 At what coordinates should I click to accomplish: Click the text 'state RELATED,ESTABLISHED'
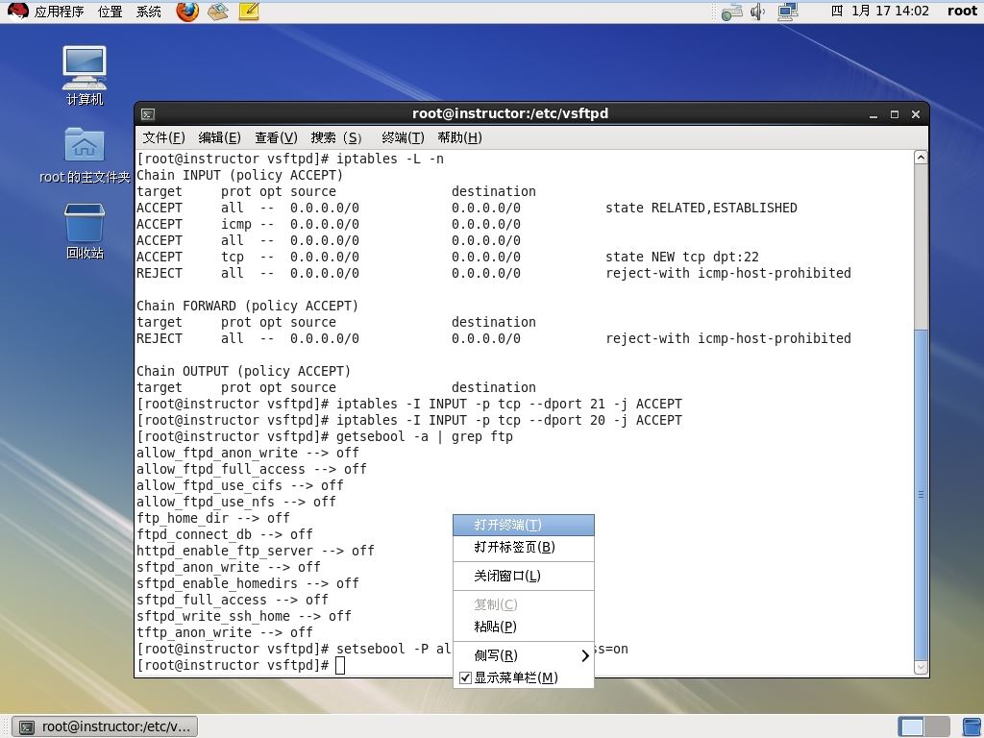click(x=701, y=208)
